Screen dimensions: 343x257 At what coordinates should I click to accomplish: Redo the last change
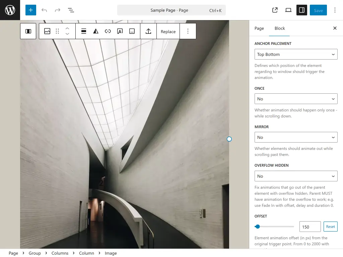point(58,10)
